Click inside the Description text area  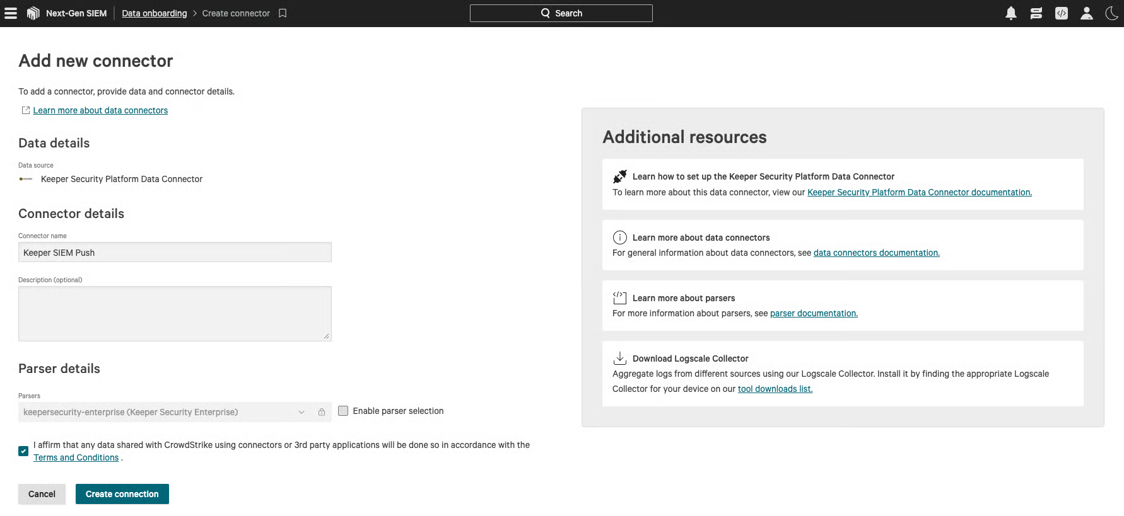click(175, 314)
